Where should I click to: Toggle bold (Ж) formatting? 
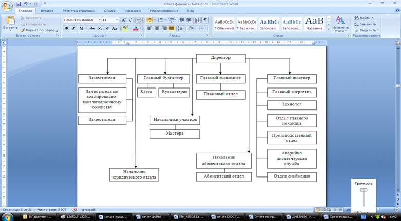(67, 28)
